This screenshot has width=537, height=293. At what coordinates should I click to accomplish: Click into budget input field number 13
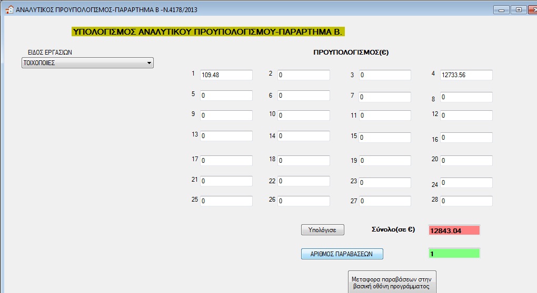[x=226, y=136]
